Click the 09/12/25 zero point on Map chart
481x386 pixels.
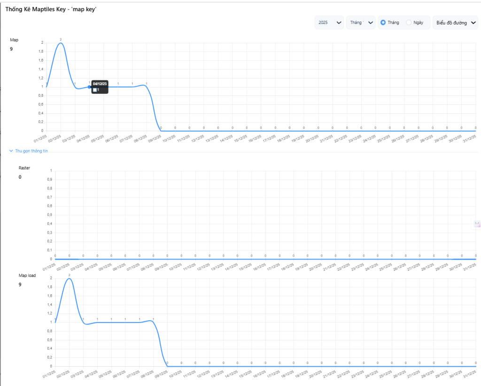pos(161,131)
